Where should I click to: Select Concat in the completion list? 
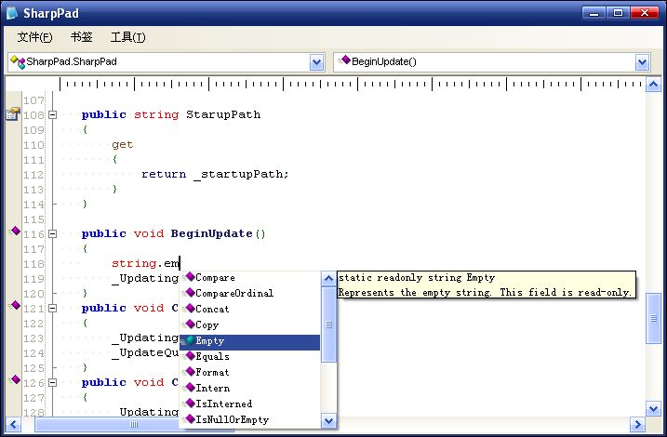coord(249,309)
